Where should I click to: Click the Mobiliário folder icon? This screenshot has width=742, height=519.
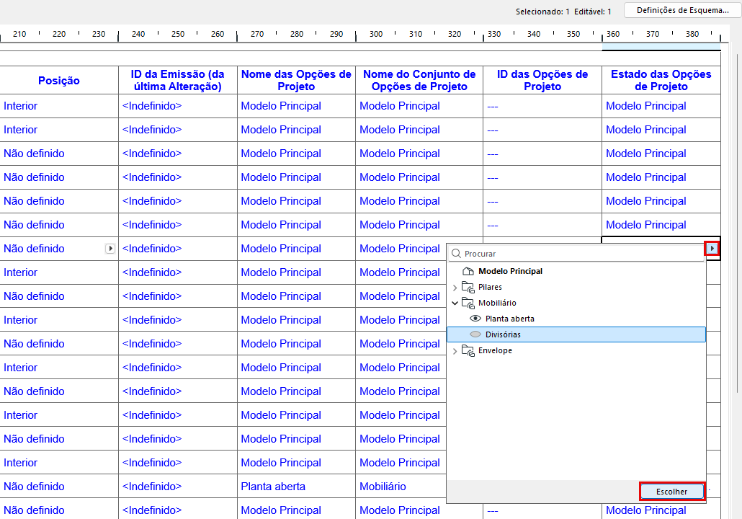(x=468, y=303)
